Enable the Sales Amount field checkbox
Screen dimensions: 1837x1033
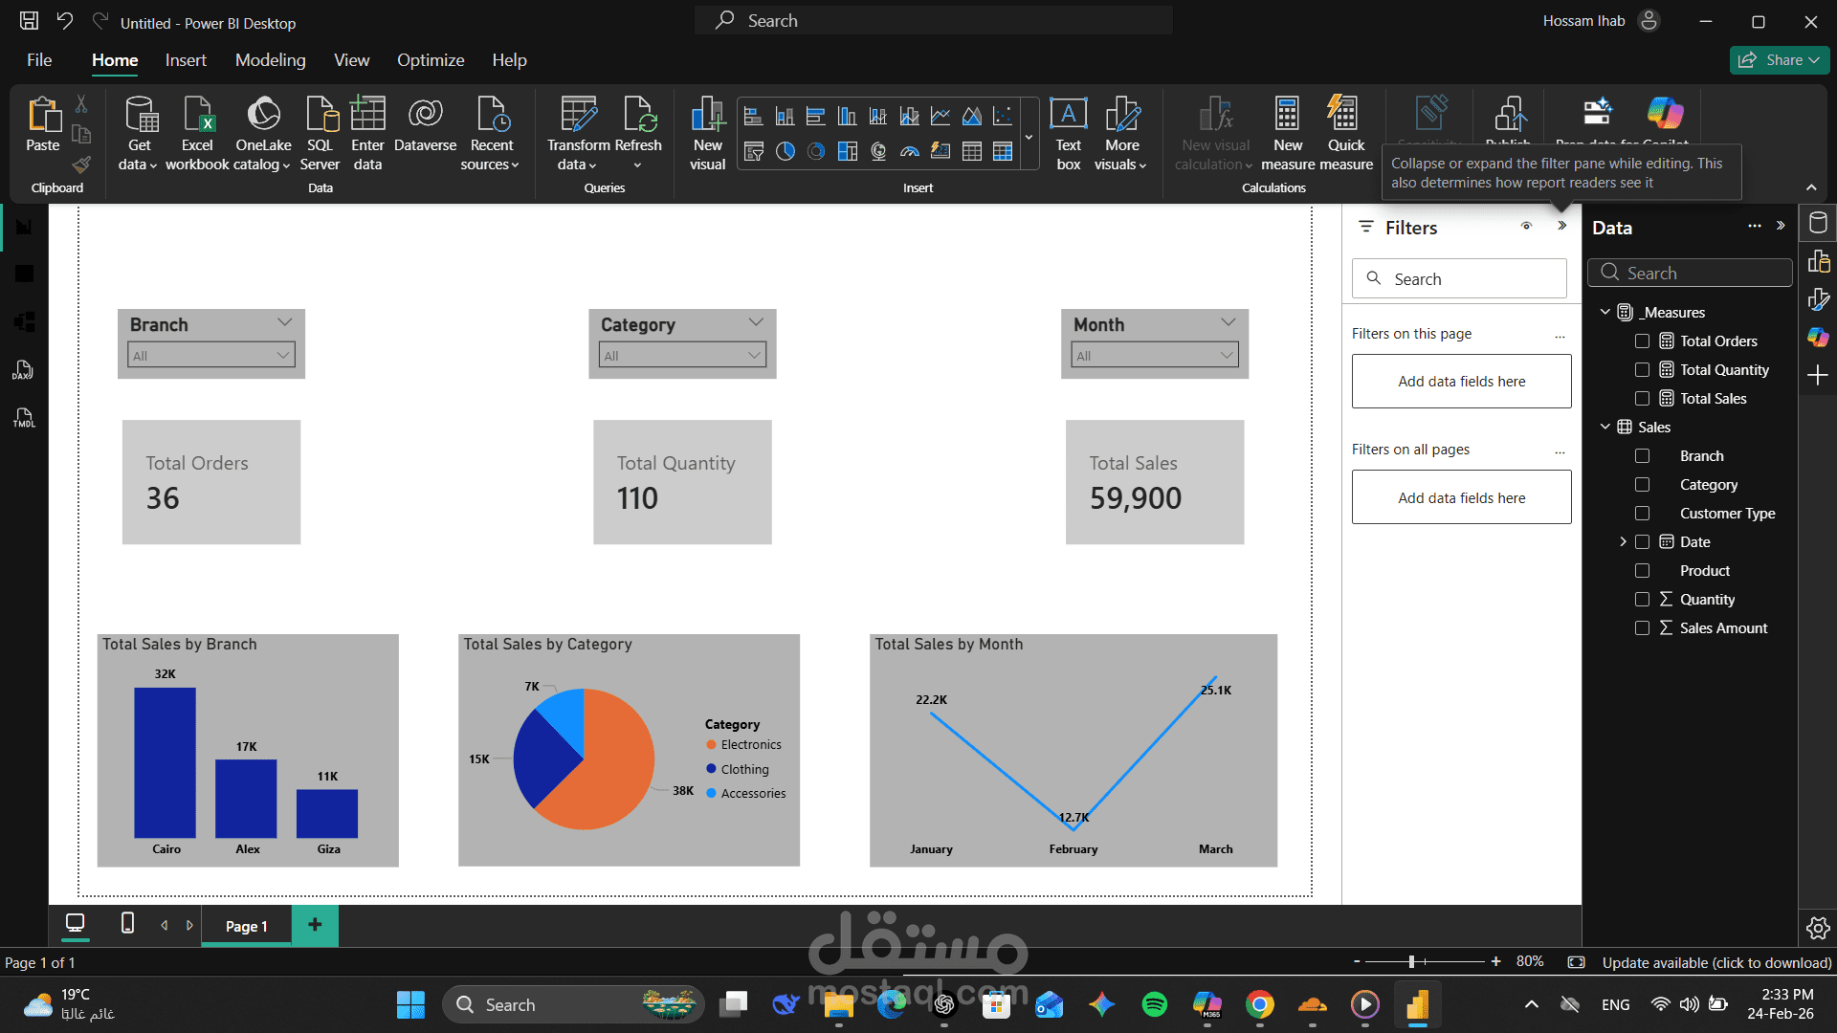pos(1642,628)
